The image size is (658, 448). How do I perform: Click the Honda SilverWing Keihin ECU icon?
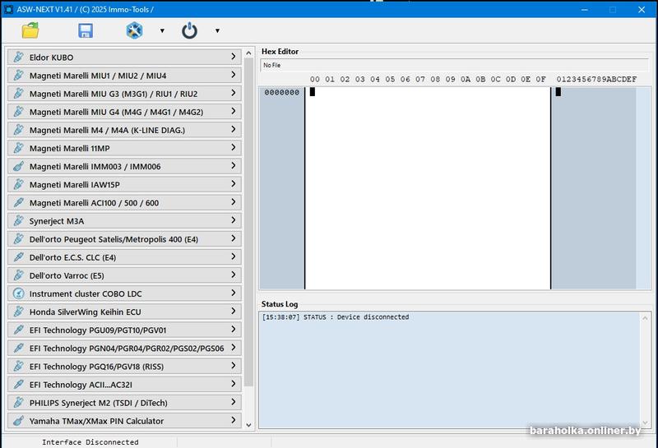pos(18,312)
